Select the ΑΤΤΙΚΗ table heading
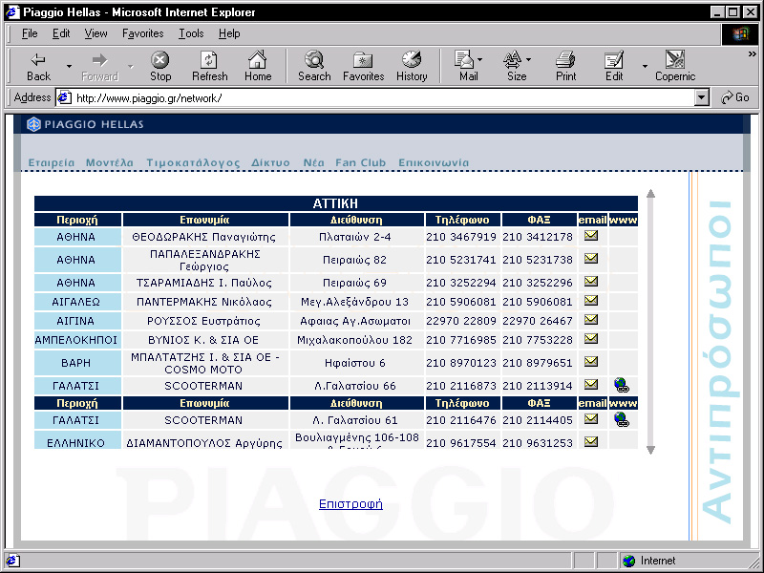The height and width of the screenshot is (573, 764). pos(336,203)
